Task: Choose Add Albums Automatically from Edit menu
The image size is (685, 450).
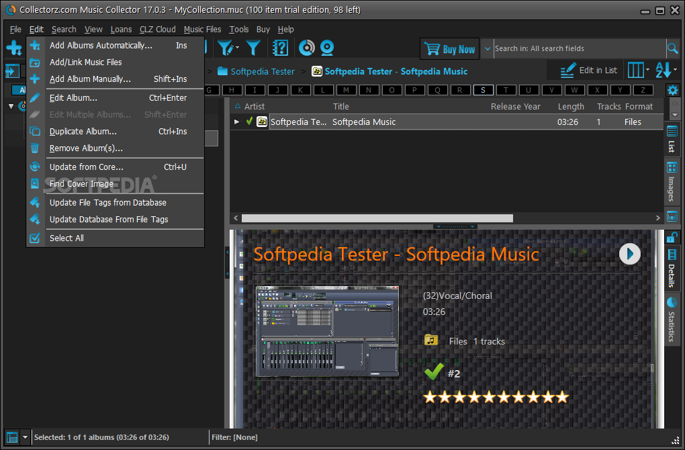Action: [116, 46]
